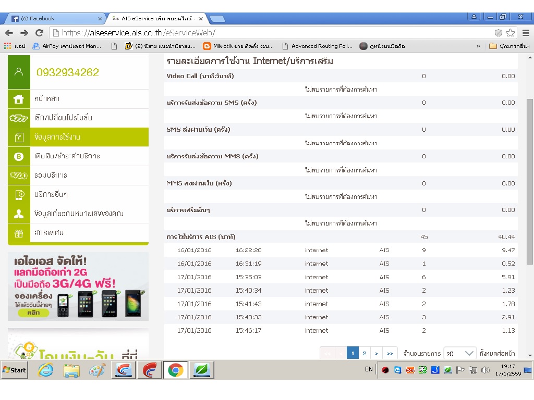Viewport: 534px width, 400px height.
Task: Click the CC4 icon in the system tray
Action: coord(410,370)
